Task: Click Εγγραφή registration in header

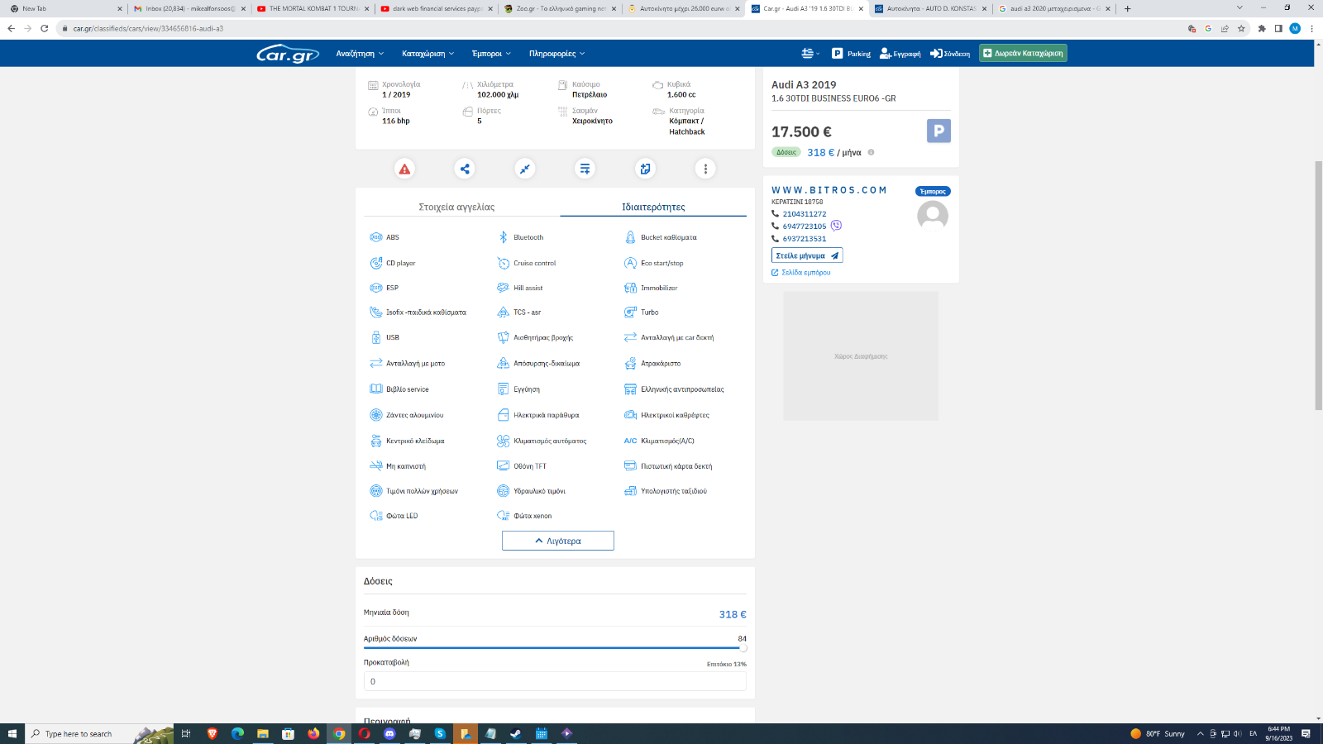Action: coord(900,54)
